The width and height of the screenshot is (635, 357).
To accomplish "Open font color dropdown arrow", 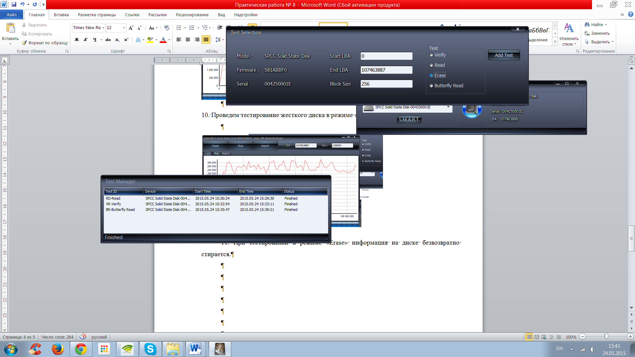I will pos(169,40).
